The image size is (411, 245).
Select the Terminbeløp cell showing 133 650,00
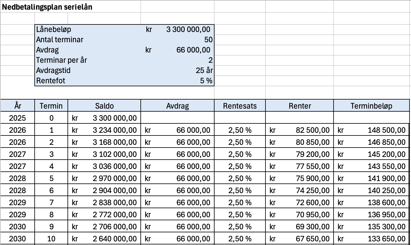[371, 239]
